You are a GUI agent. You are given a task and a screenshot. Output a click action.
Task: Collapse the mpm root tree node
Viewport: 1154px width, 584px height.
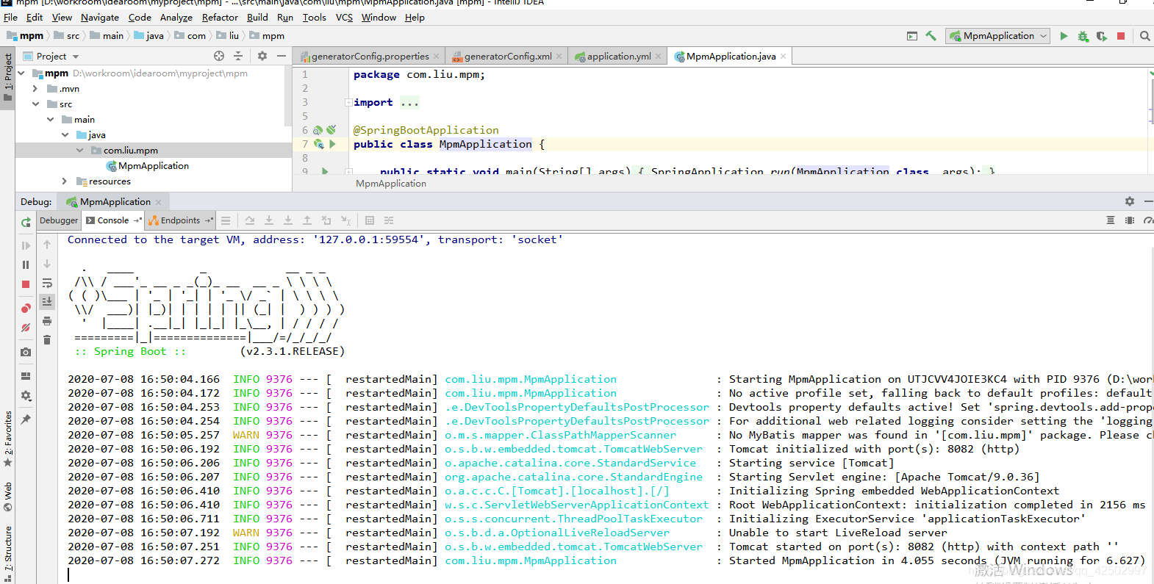[21, 73]
